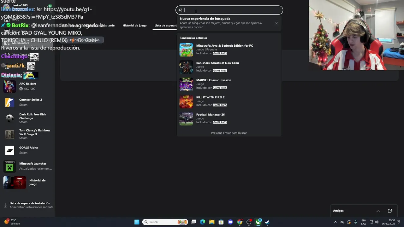
Task: Open the Football Manager 26 cover icon
Action: click(x=186, y=119)
